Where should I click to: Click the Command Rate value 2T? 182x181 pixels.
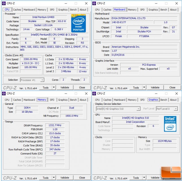[55, 153]
